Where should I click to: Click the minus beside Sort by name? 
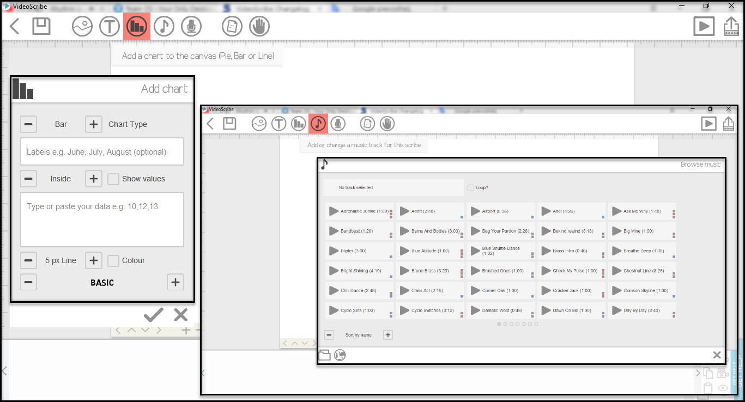tap(329, 335)
